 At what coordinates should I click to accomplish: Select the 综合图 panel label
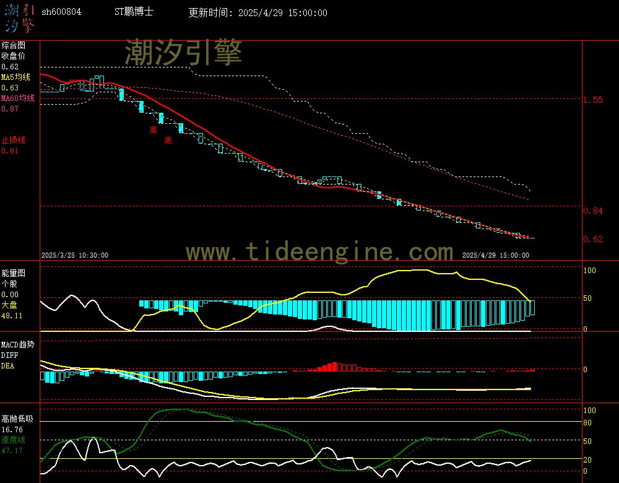tap(14, 45)
